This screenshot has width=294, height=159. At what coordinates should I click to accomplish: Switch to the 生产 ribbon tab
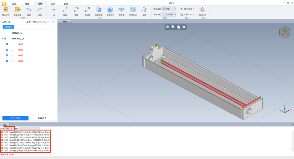[x=53, y=4]
